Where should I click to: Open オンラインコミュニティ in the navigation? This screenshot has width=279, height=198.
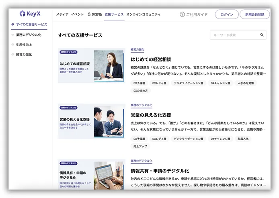144,14
